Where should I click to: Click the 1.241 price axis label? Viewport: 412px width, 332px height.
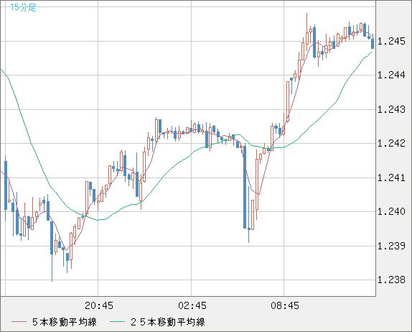click(x=391, y=177)
